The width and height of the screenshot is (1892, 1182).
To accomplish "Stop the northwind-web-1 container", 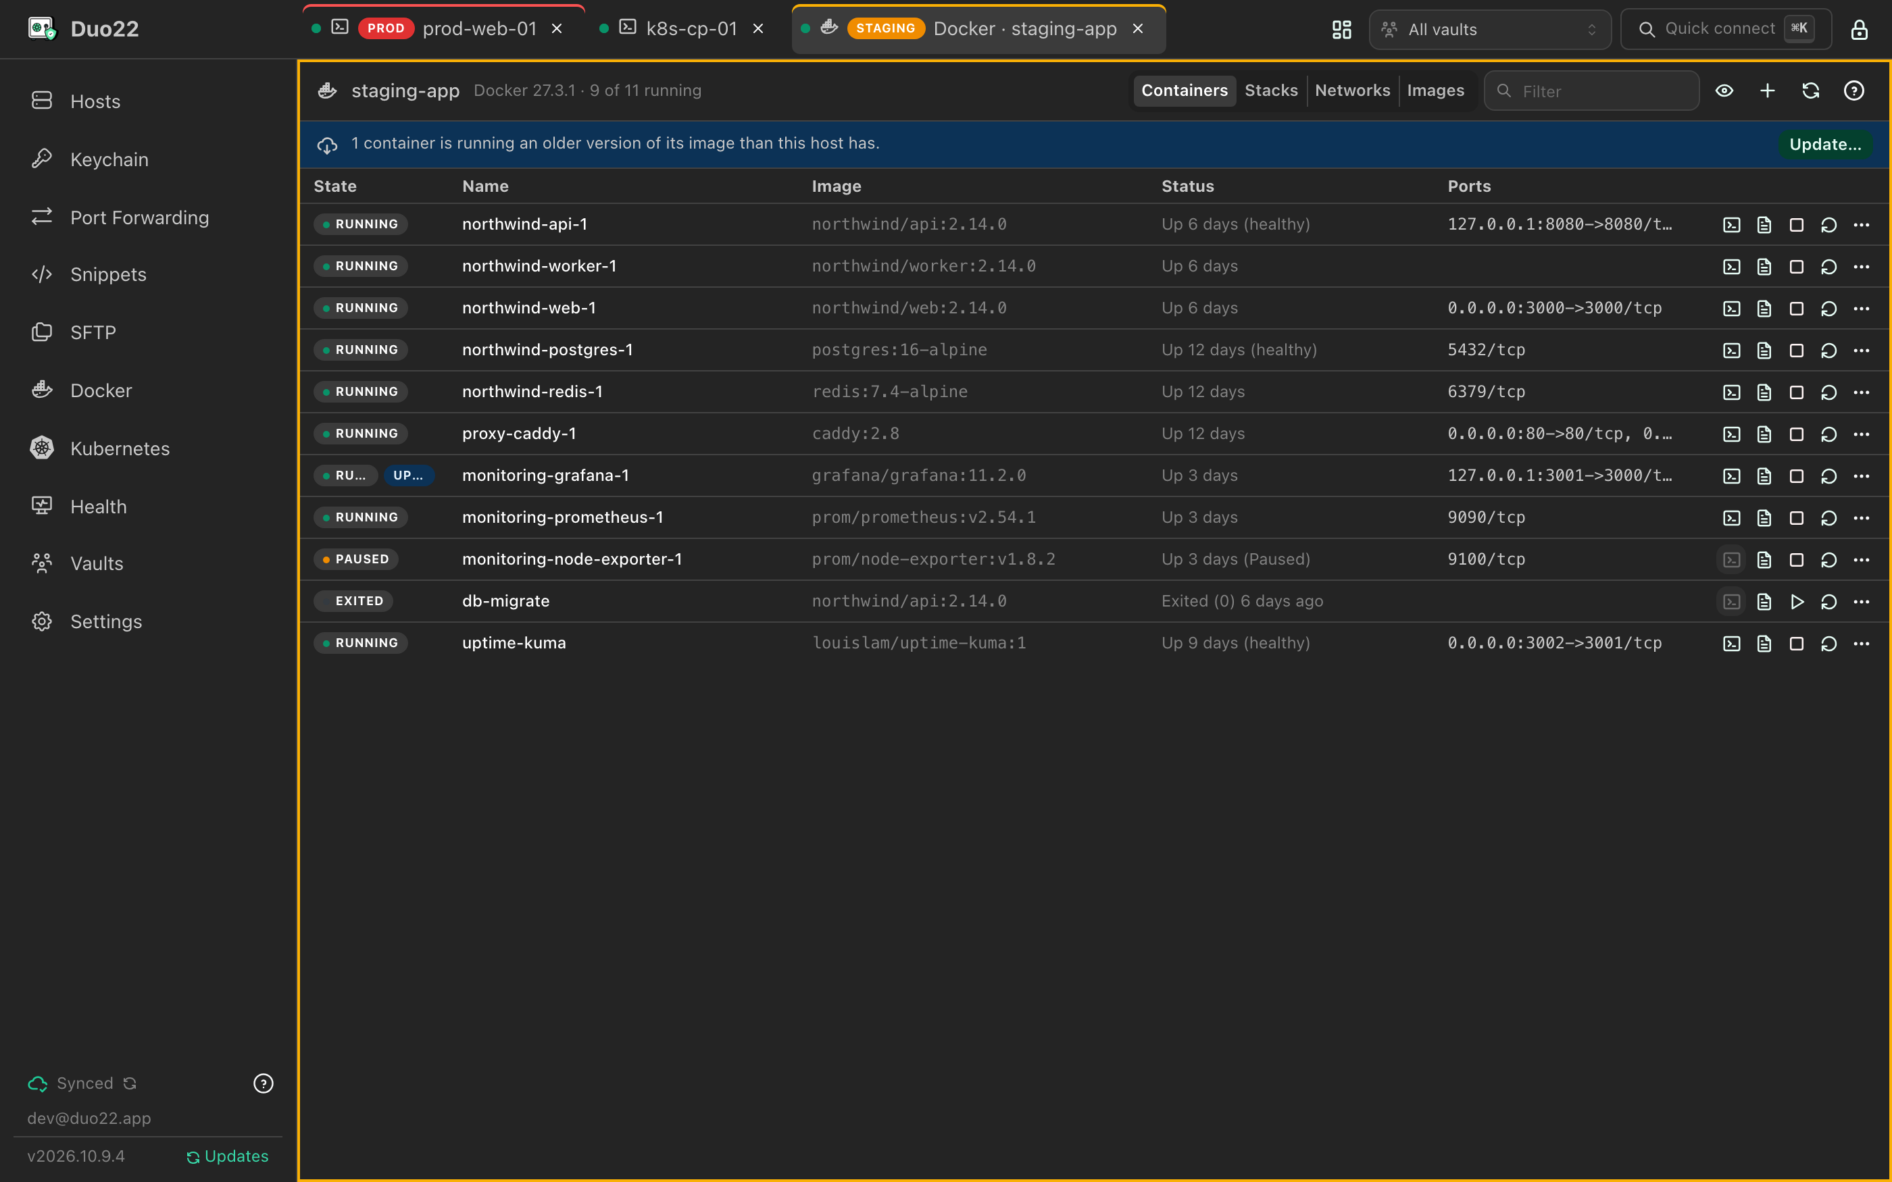I will 1797,309.
